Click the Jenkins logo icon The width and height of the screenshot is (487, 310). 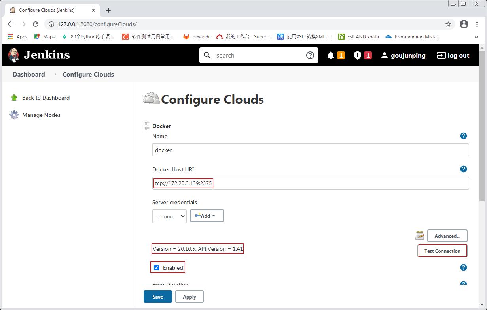click(x=13, y=55)
